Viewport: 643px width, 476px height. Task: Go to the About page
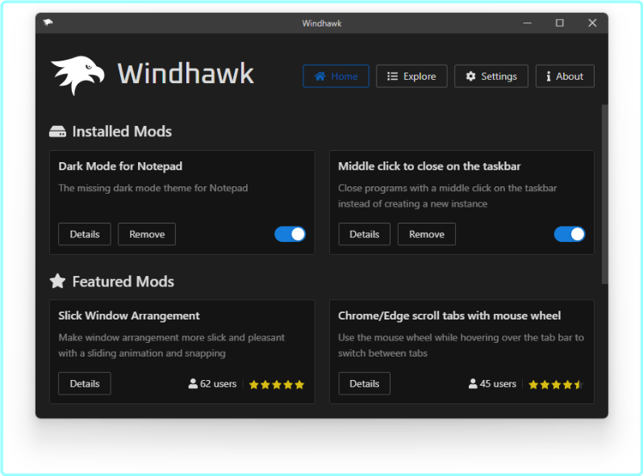(x=565, y=77)
